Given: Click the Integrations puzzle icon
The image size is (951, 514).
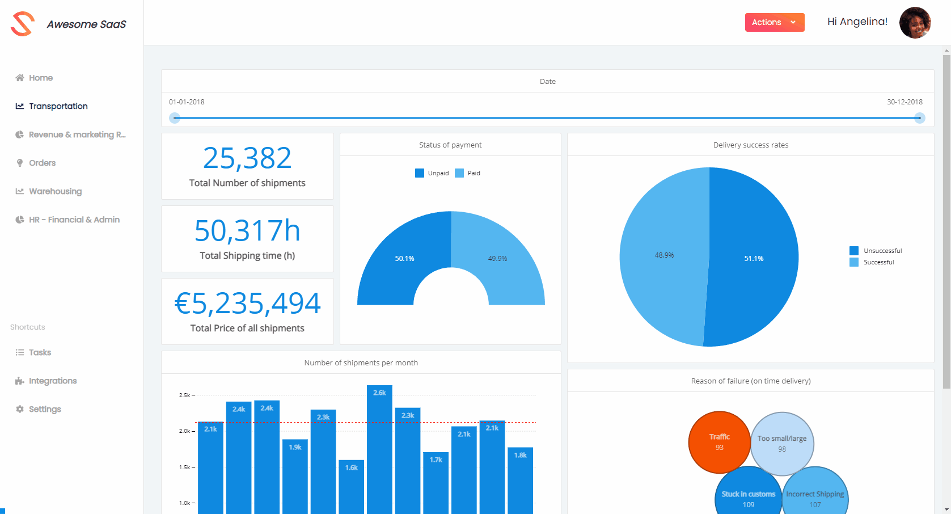Looking at the screenshot, I should (20, 381).
